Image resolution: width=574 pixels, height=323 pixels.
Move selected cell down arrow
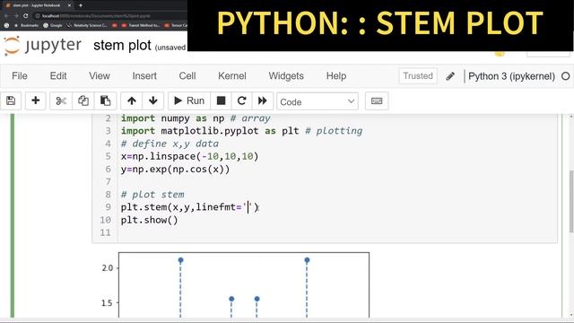153,100
